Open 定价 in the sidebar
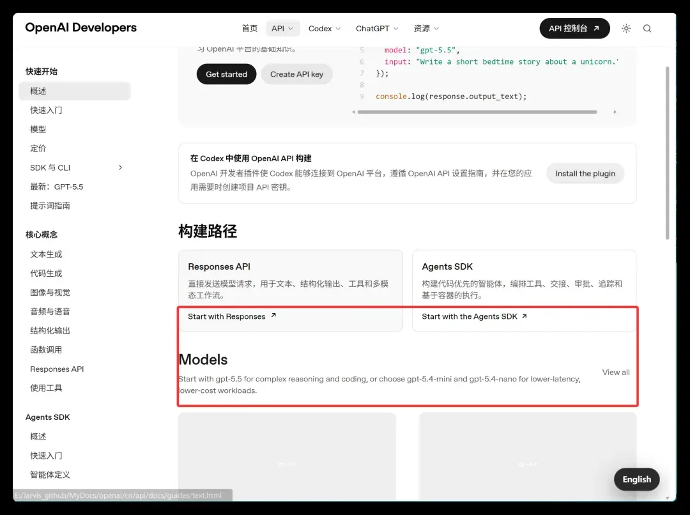Image resolution: width=690 pixels, height=515 pixels. tap(38, 148)
